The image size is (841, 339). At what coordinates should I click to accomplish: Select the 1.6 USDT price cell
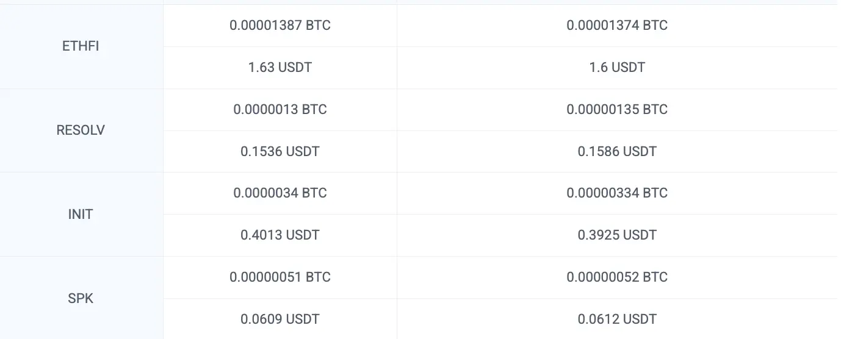(617, 67)
